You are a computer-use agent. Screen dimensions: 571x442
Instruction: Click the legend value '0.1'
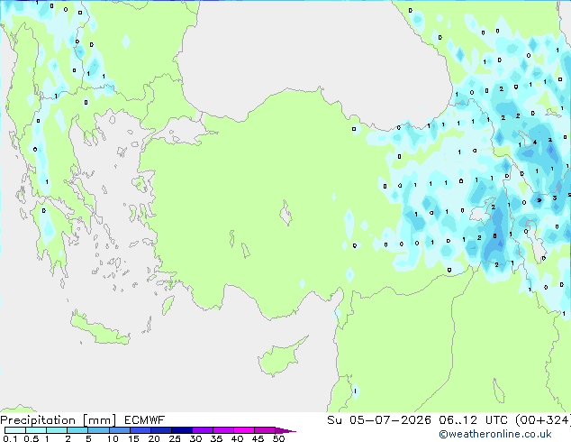point(10,438)
